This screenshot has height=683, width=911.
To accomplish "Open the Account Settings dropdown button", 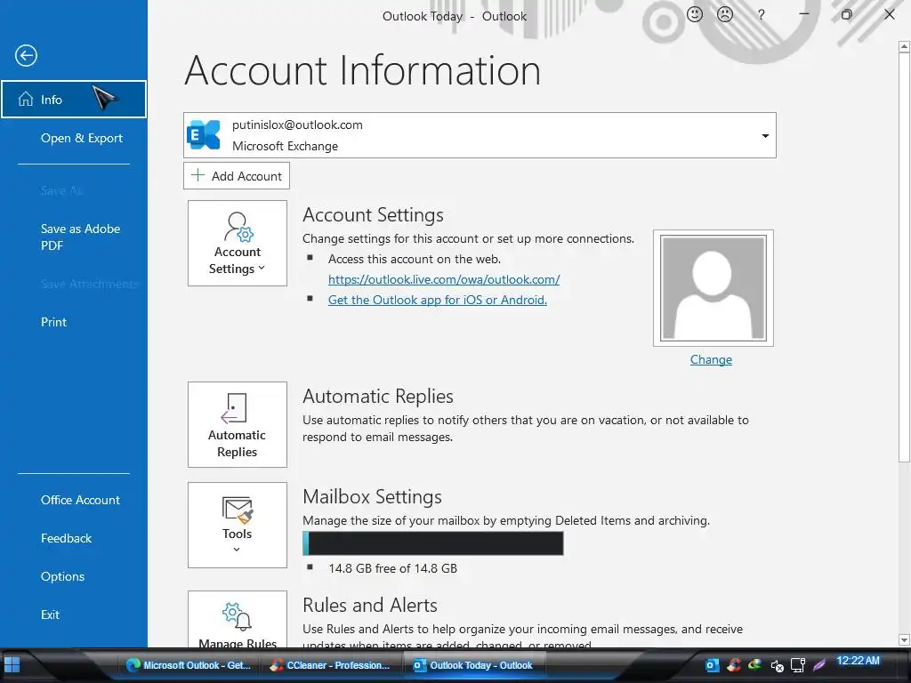I will (237, 244).
